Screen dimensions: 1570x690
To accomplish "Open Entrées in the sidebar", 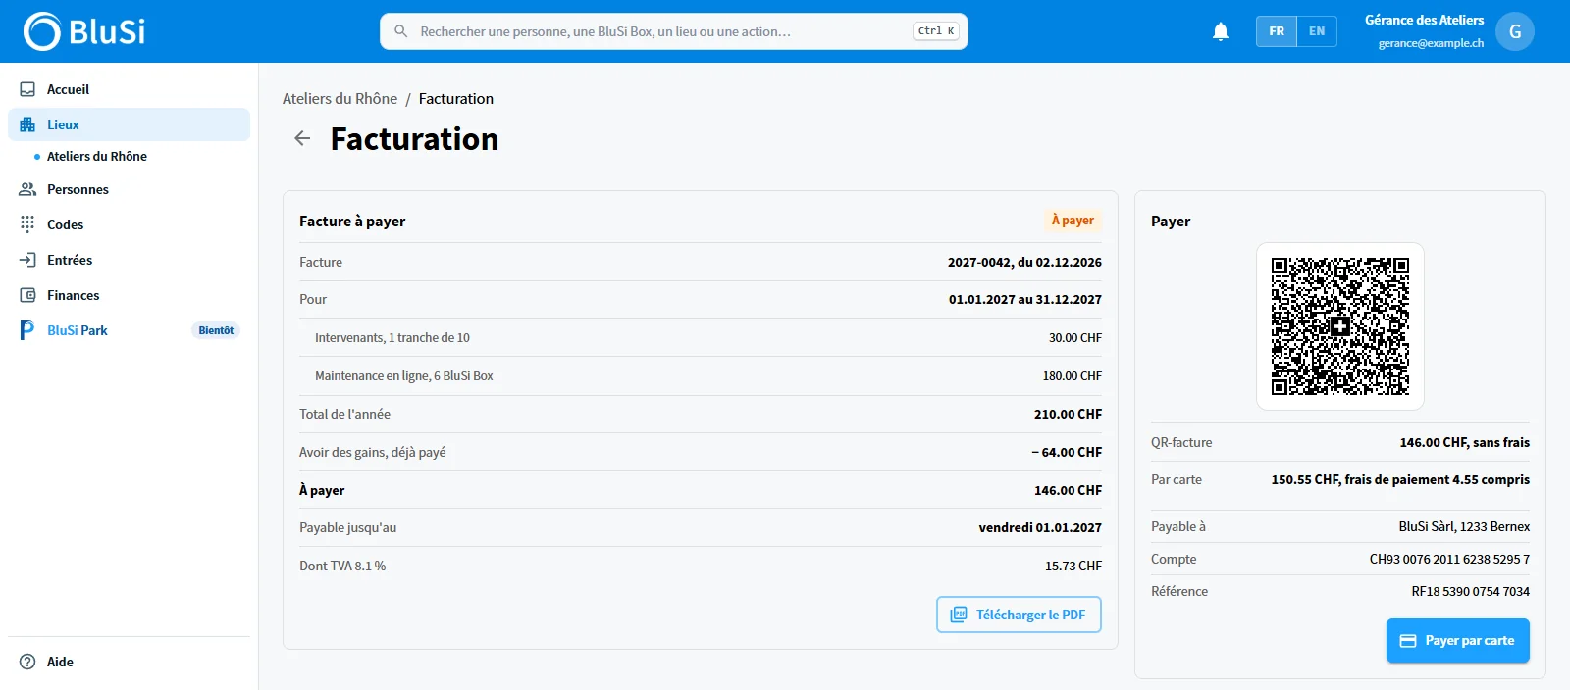I will 129,260.
